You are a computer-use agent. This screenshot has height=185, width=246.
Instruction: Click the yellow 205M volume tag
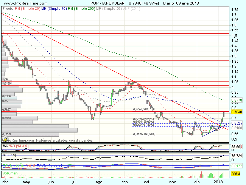[x=236, y=174]
